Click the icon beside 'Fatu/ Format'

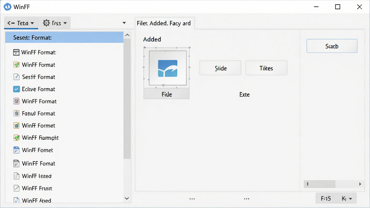coord(16,113)
